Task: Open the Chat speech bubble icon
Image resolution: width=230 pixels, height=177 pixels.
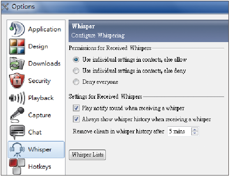Action: 17,132
